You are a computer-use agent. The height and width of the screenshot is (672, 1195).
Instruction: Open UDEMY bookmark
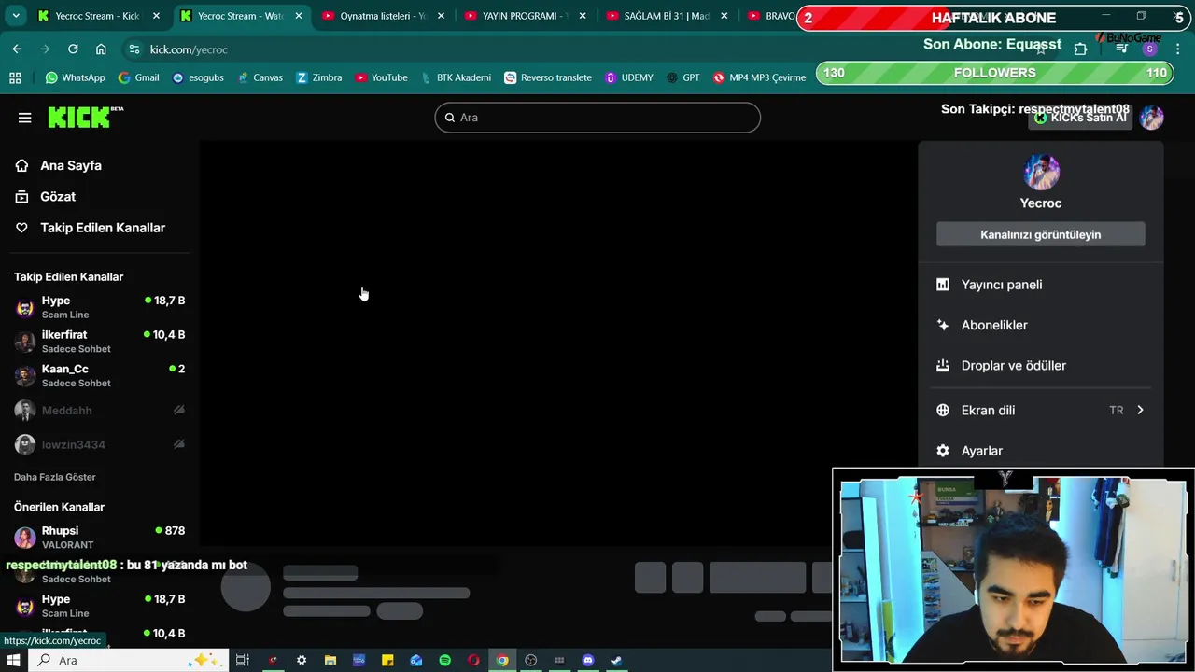[x=628, y=77]
